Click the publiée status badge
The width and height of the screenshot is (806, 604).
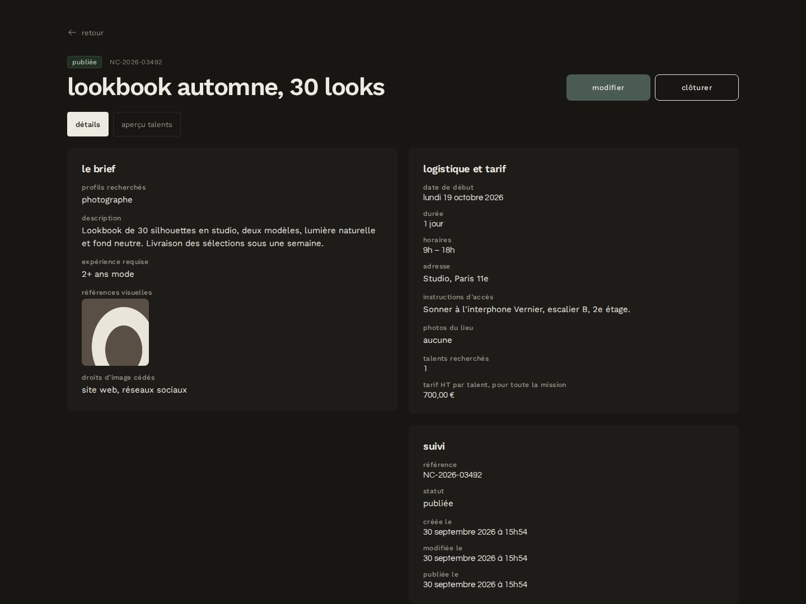click(85, 62)
